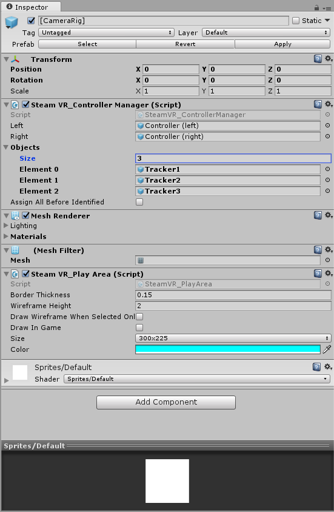Click object picker for SteamVR_PlayArea script
Image resolution: width=334 pixels, height=512 pixels.
pos(327,284)
